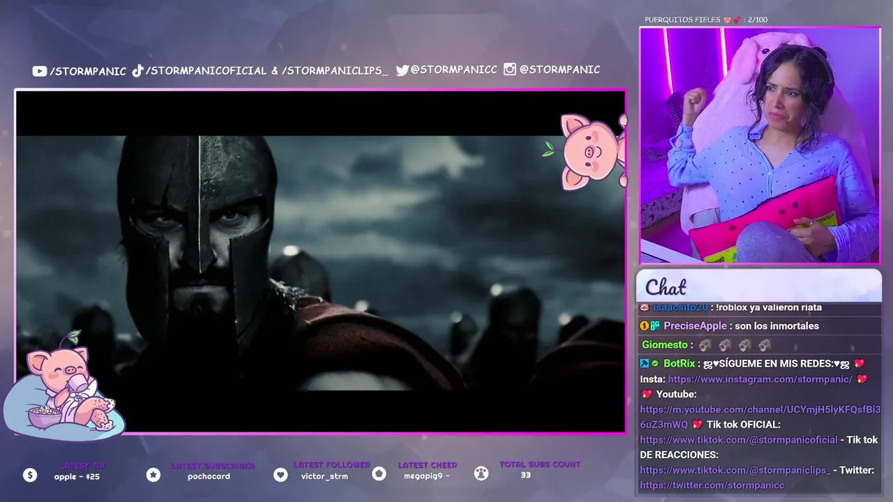
Task: Click the heart icon for Latest Follower
Action: [x=280, y=475]
